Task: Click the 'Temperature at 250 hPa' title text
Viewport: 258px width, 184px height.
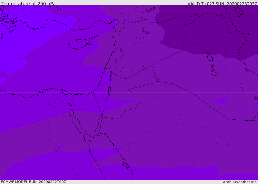Action: (x=28, y=4)
